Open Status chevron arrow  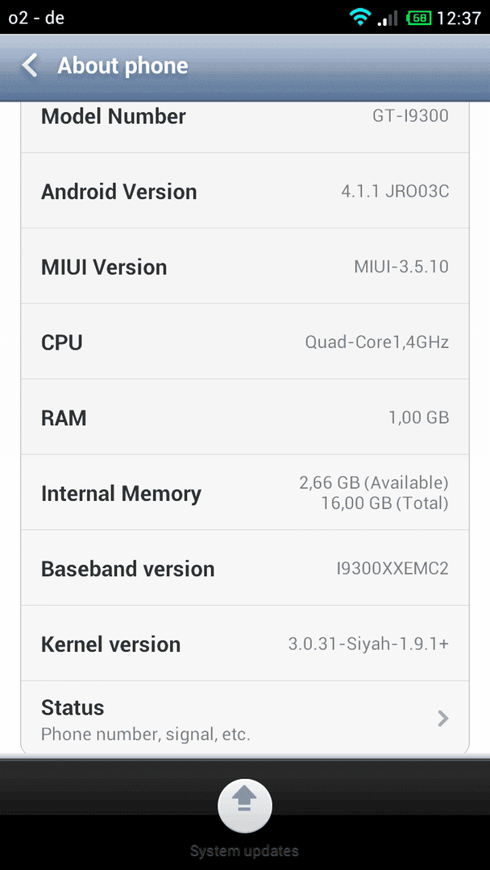(442, 719)
